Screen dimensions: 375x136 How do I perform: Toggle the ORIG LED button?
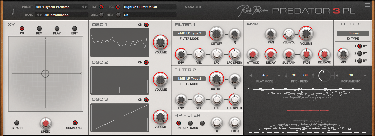[x=101, y=15]
